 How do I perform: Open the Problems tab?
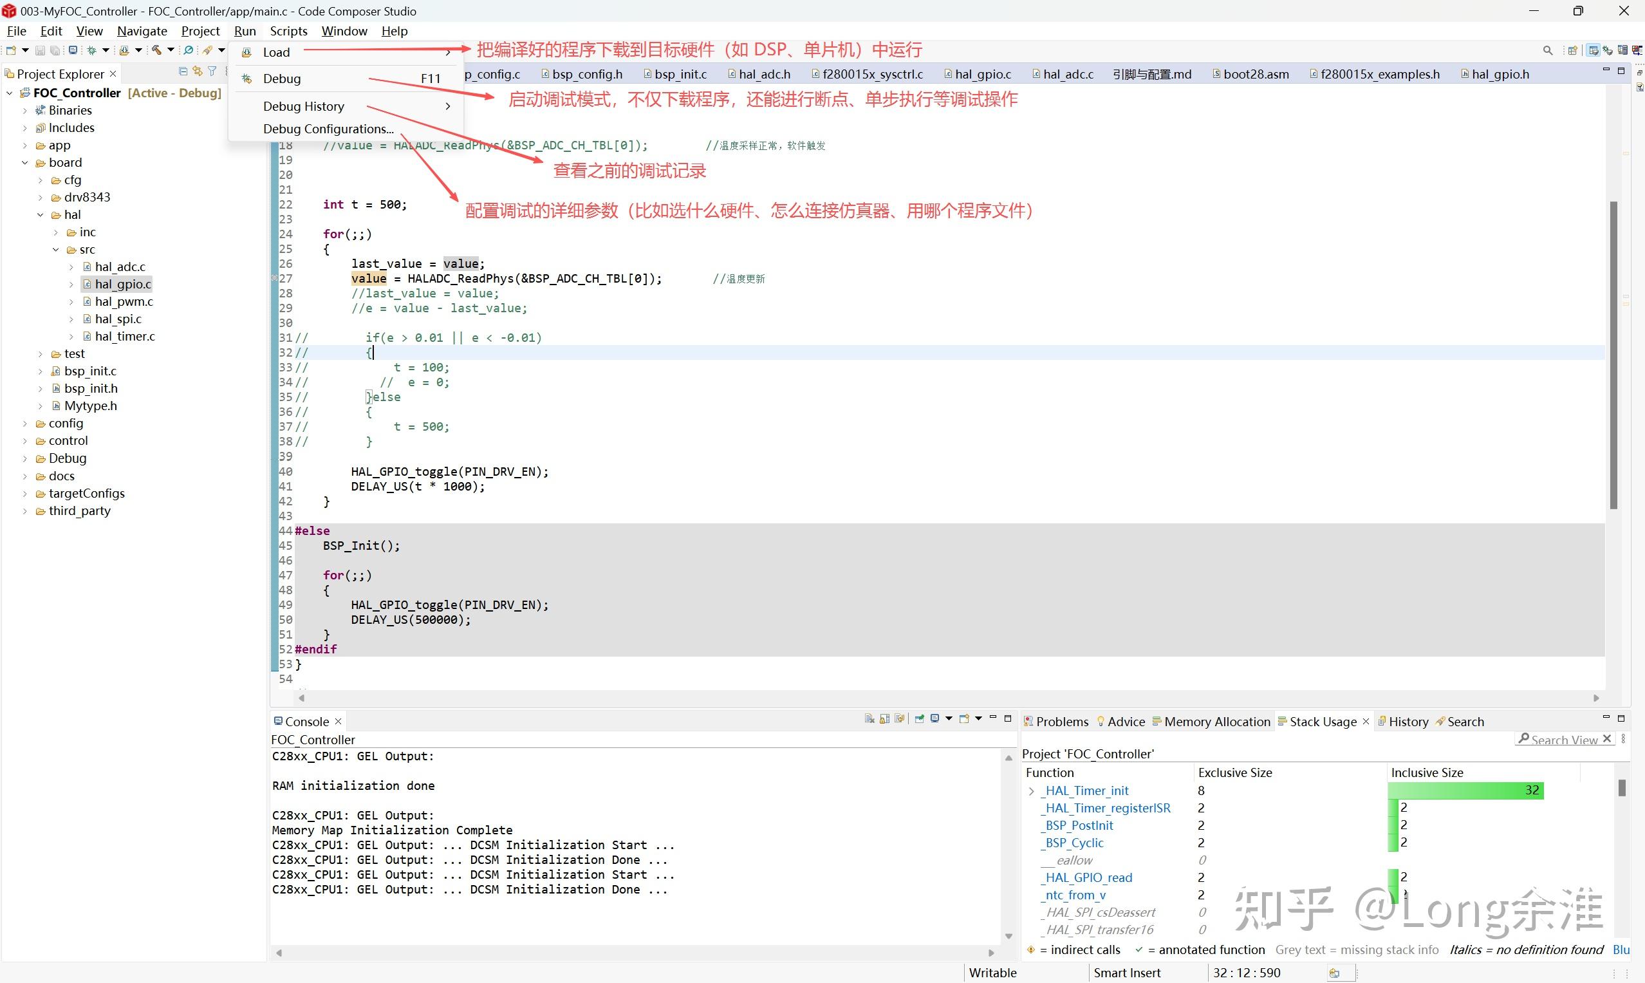1056,722
